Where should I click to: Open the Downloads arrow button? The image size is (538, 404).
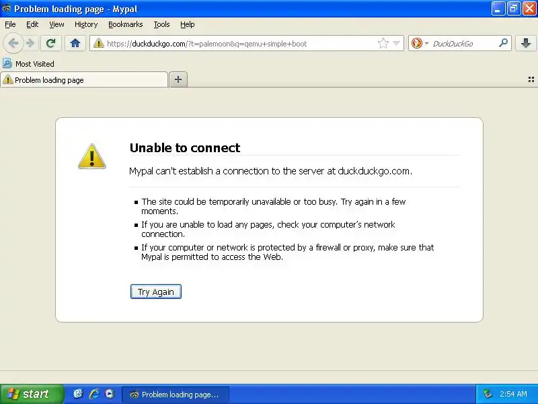[x=526, y=43]
